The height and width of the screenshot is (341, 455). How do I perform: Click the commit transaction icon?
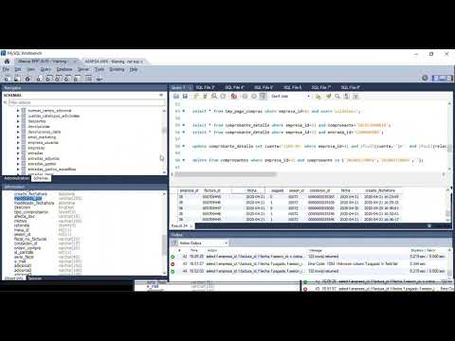[x=245, y=96]
